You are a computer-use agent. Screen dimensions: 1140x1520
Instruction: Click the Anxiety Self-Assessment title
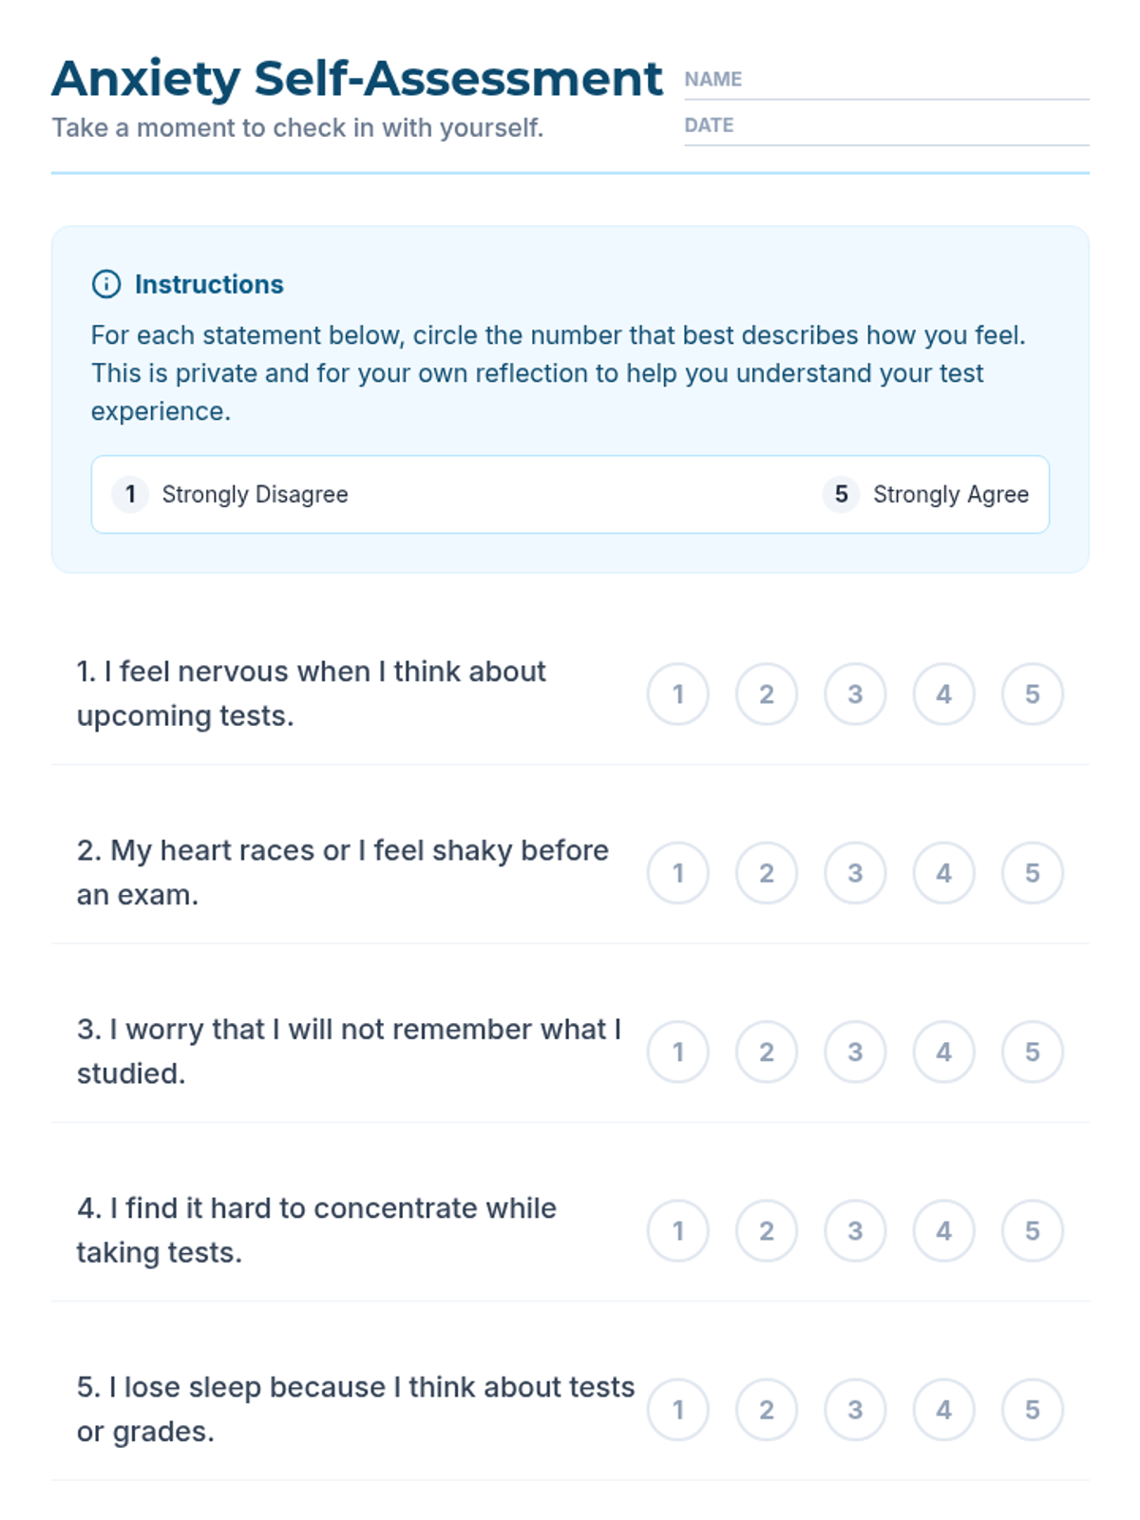click(x=356, y=79)
